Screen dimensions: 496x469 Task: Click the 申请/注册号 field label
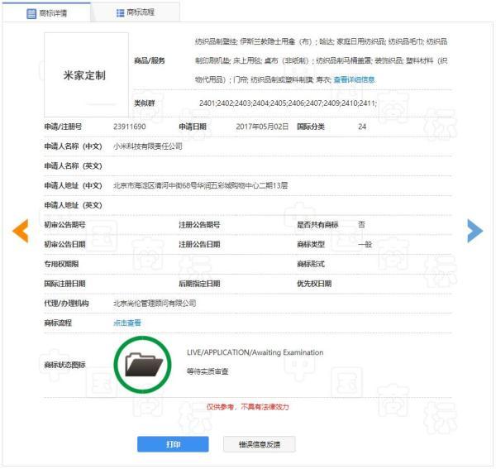(63, 127)
